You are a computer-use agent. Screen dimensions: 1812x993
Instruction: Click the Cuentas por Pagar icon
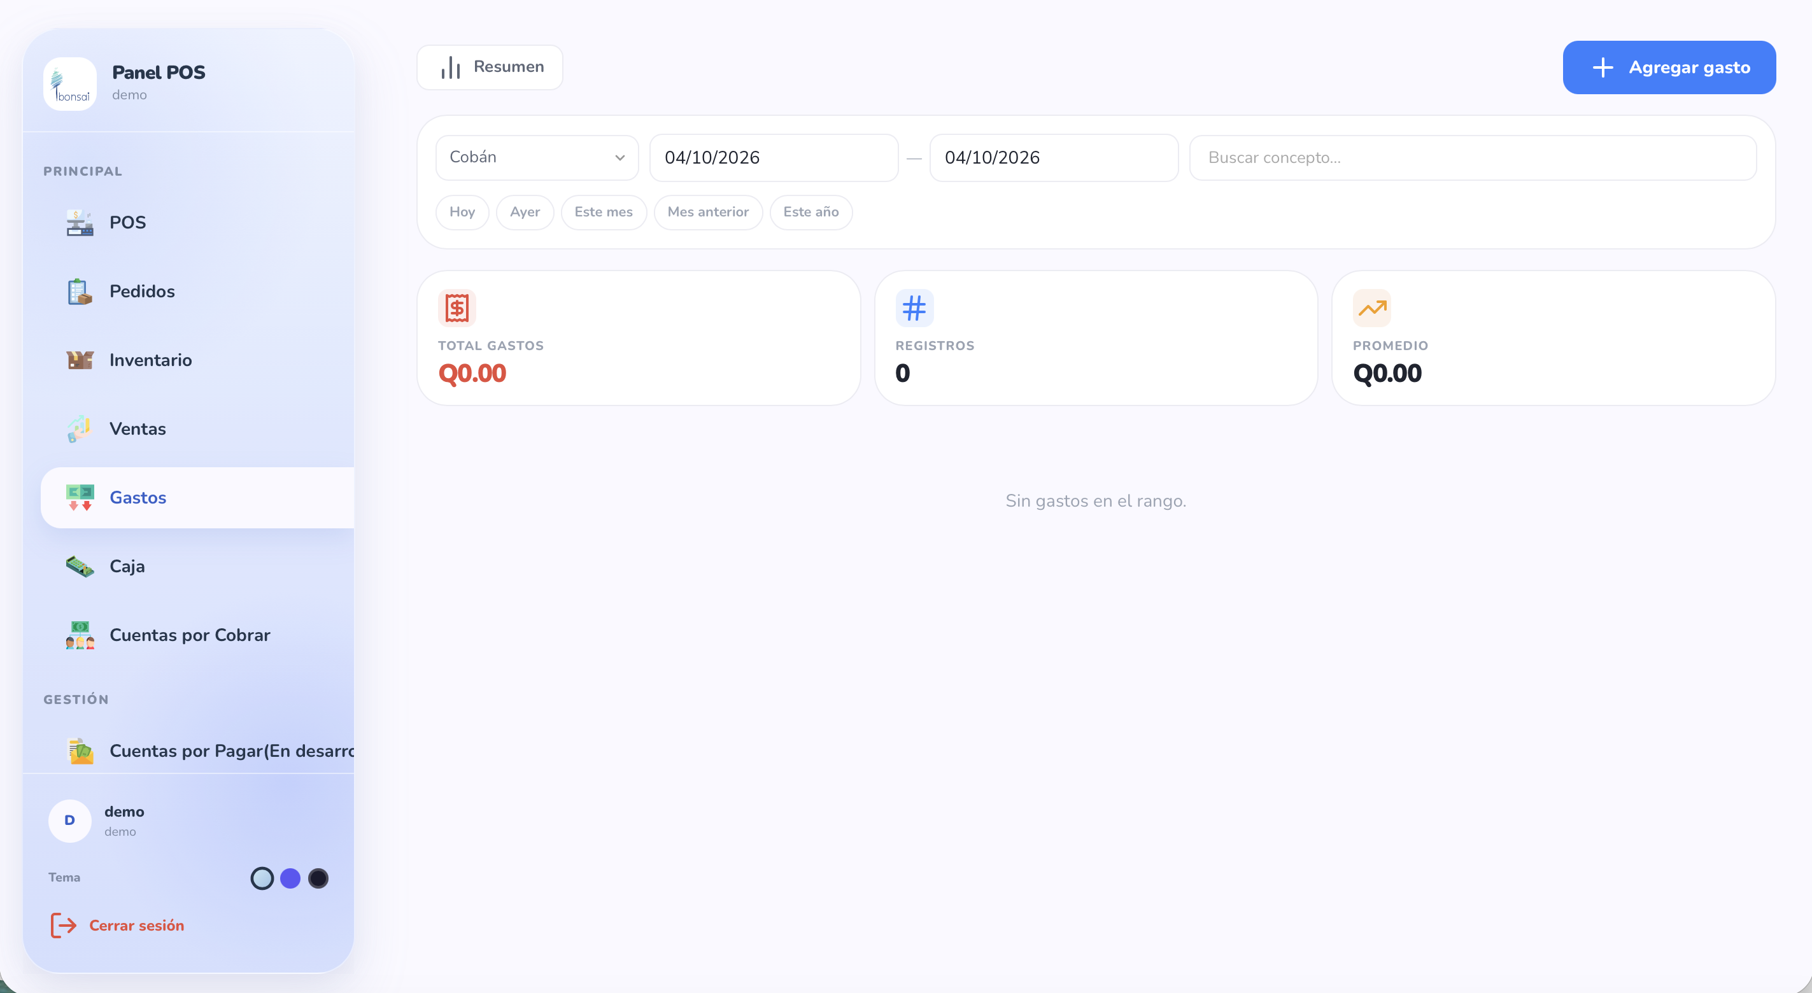point(80,751)
